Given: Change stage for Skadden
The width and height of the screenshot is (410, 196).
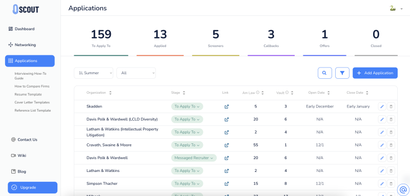Looking at the screenshot, I should tap(187, 106).
